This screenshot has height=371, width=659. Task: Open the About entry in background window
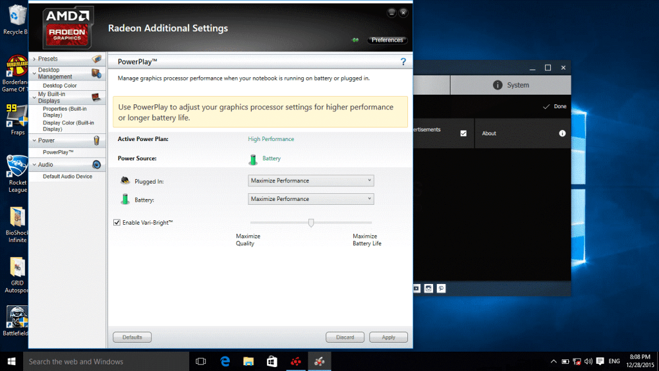tap(523, 133)
